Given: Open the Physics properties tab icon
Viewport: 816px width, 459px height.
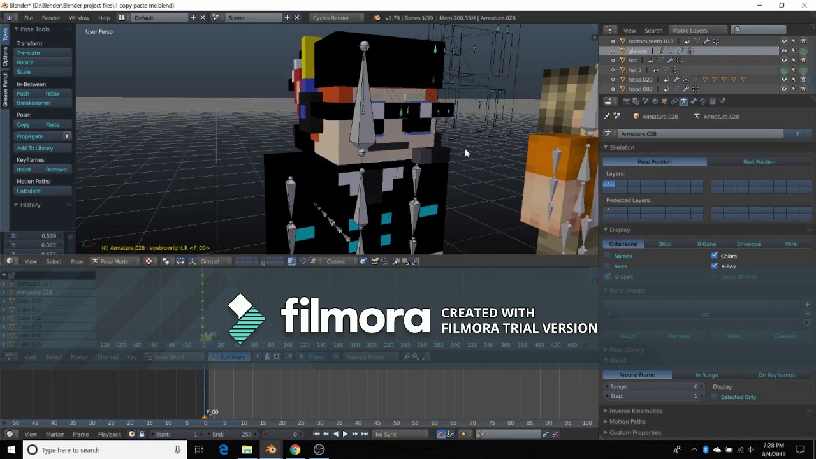Looking at the screenshot, I should (x=722, y=101).
